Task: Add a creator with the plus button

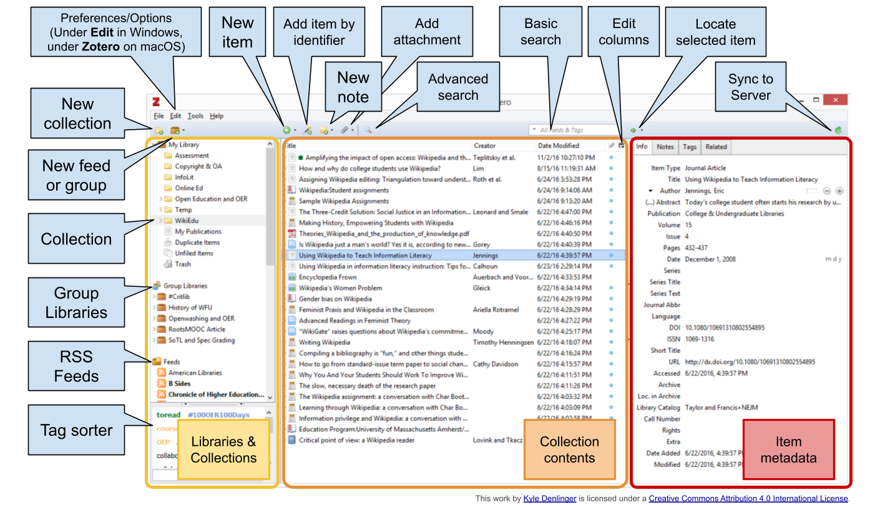Action: pyautogui.click(x=839, y=191)
